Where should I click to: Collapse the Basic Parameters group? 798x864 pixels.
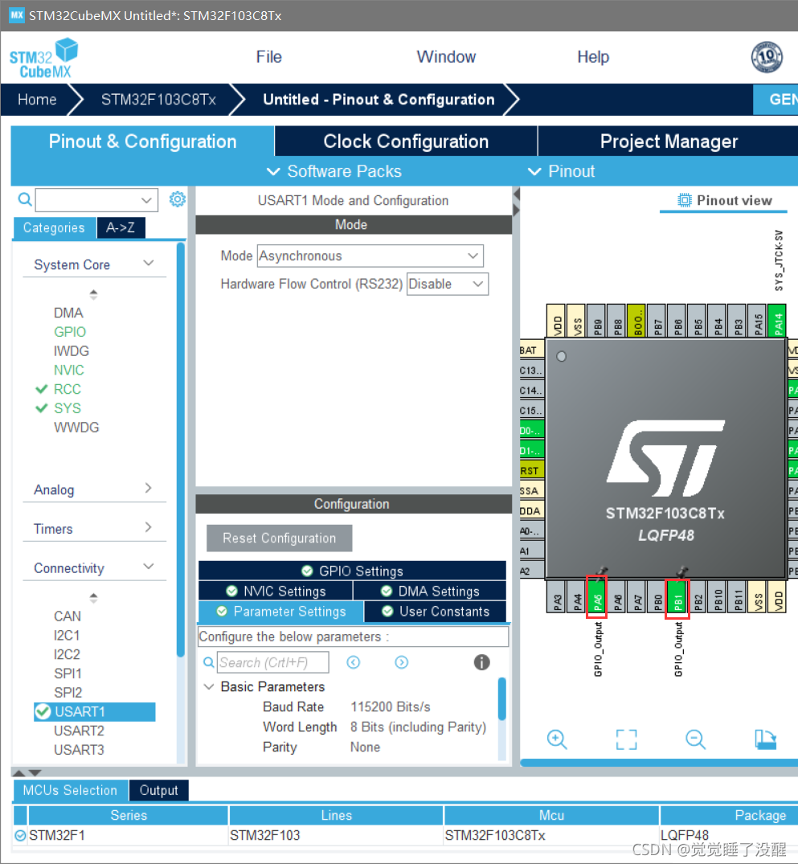[x=209, y=686]
